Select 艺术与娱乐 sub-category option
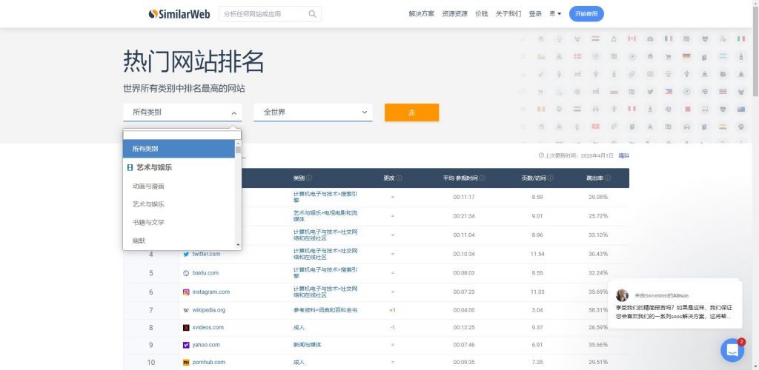Viewport: 759px width, 370px height. [x=179, y=204]
